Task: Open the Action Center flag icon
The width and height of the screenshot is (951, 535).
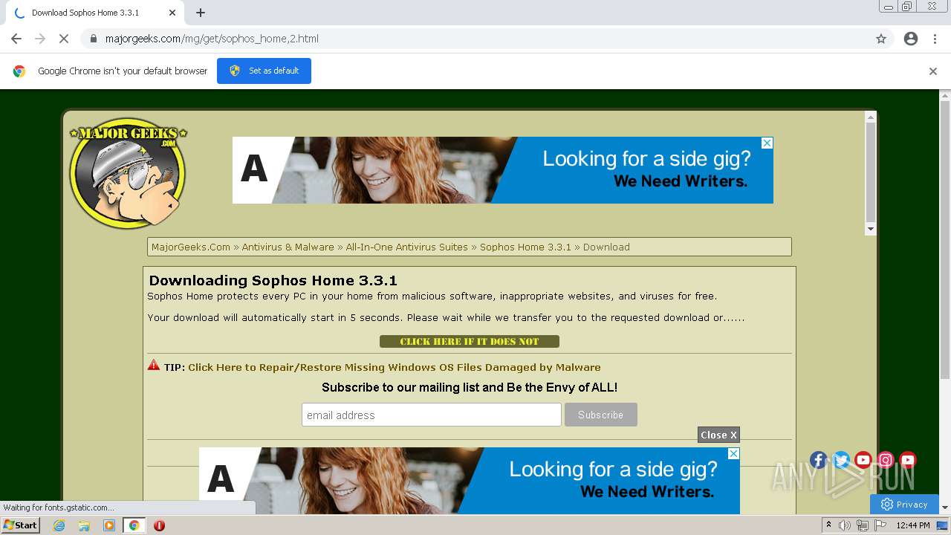Action: pos(880,525)
